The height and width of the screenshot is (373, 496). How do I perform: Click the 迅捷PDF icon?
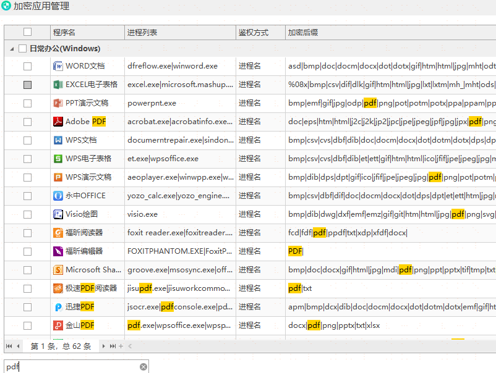[x=58, y=307]
